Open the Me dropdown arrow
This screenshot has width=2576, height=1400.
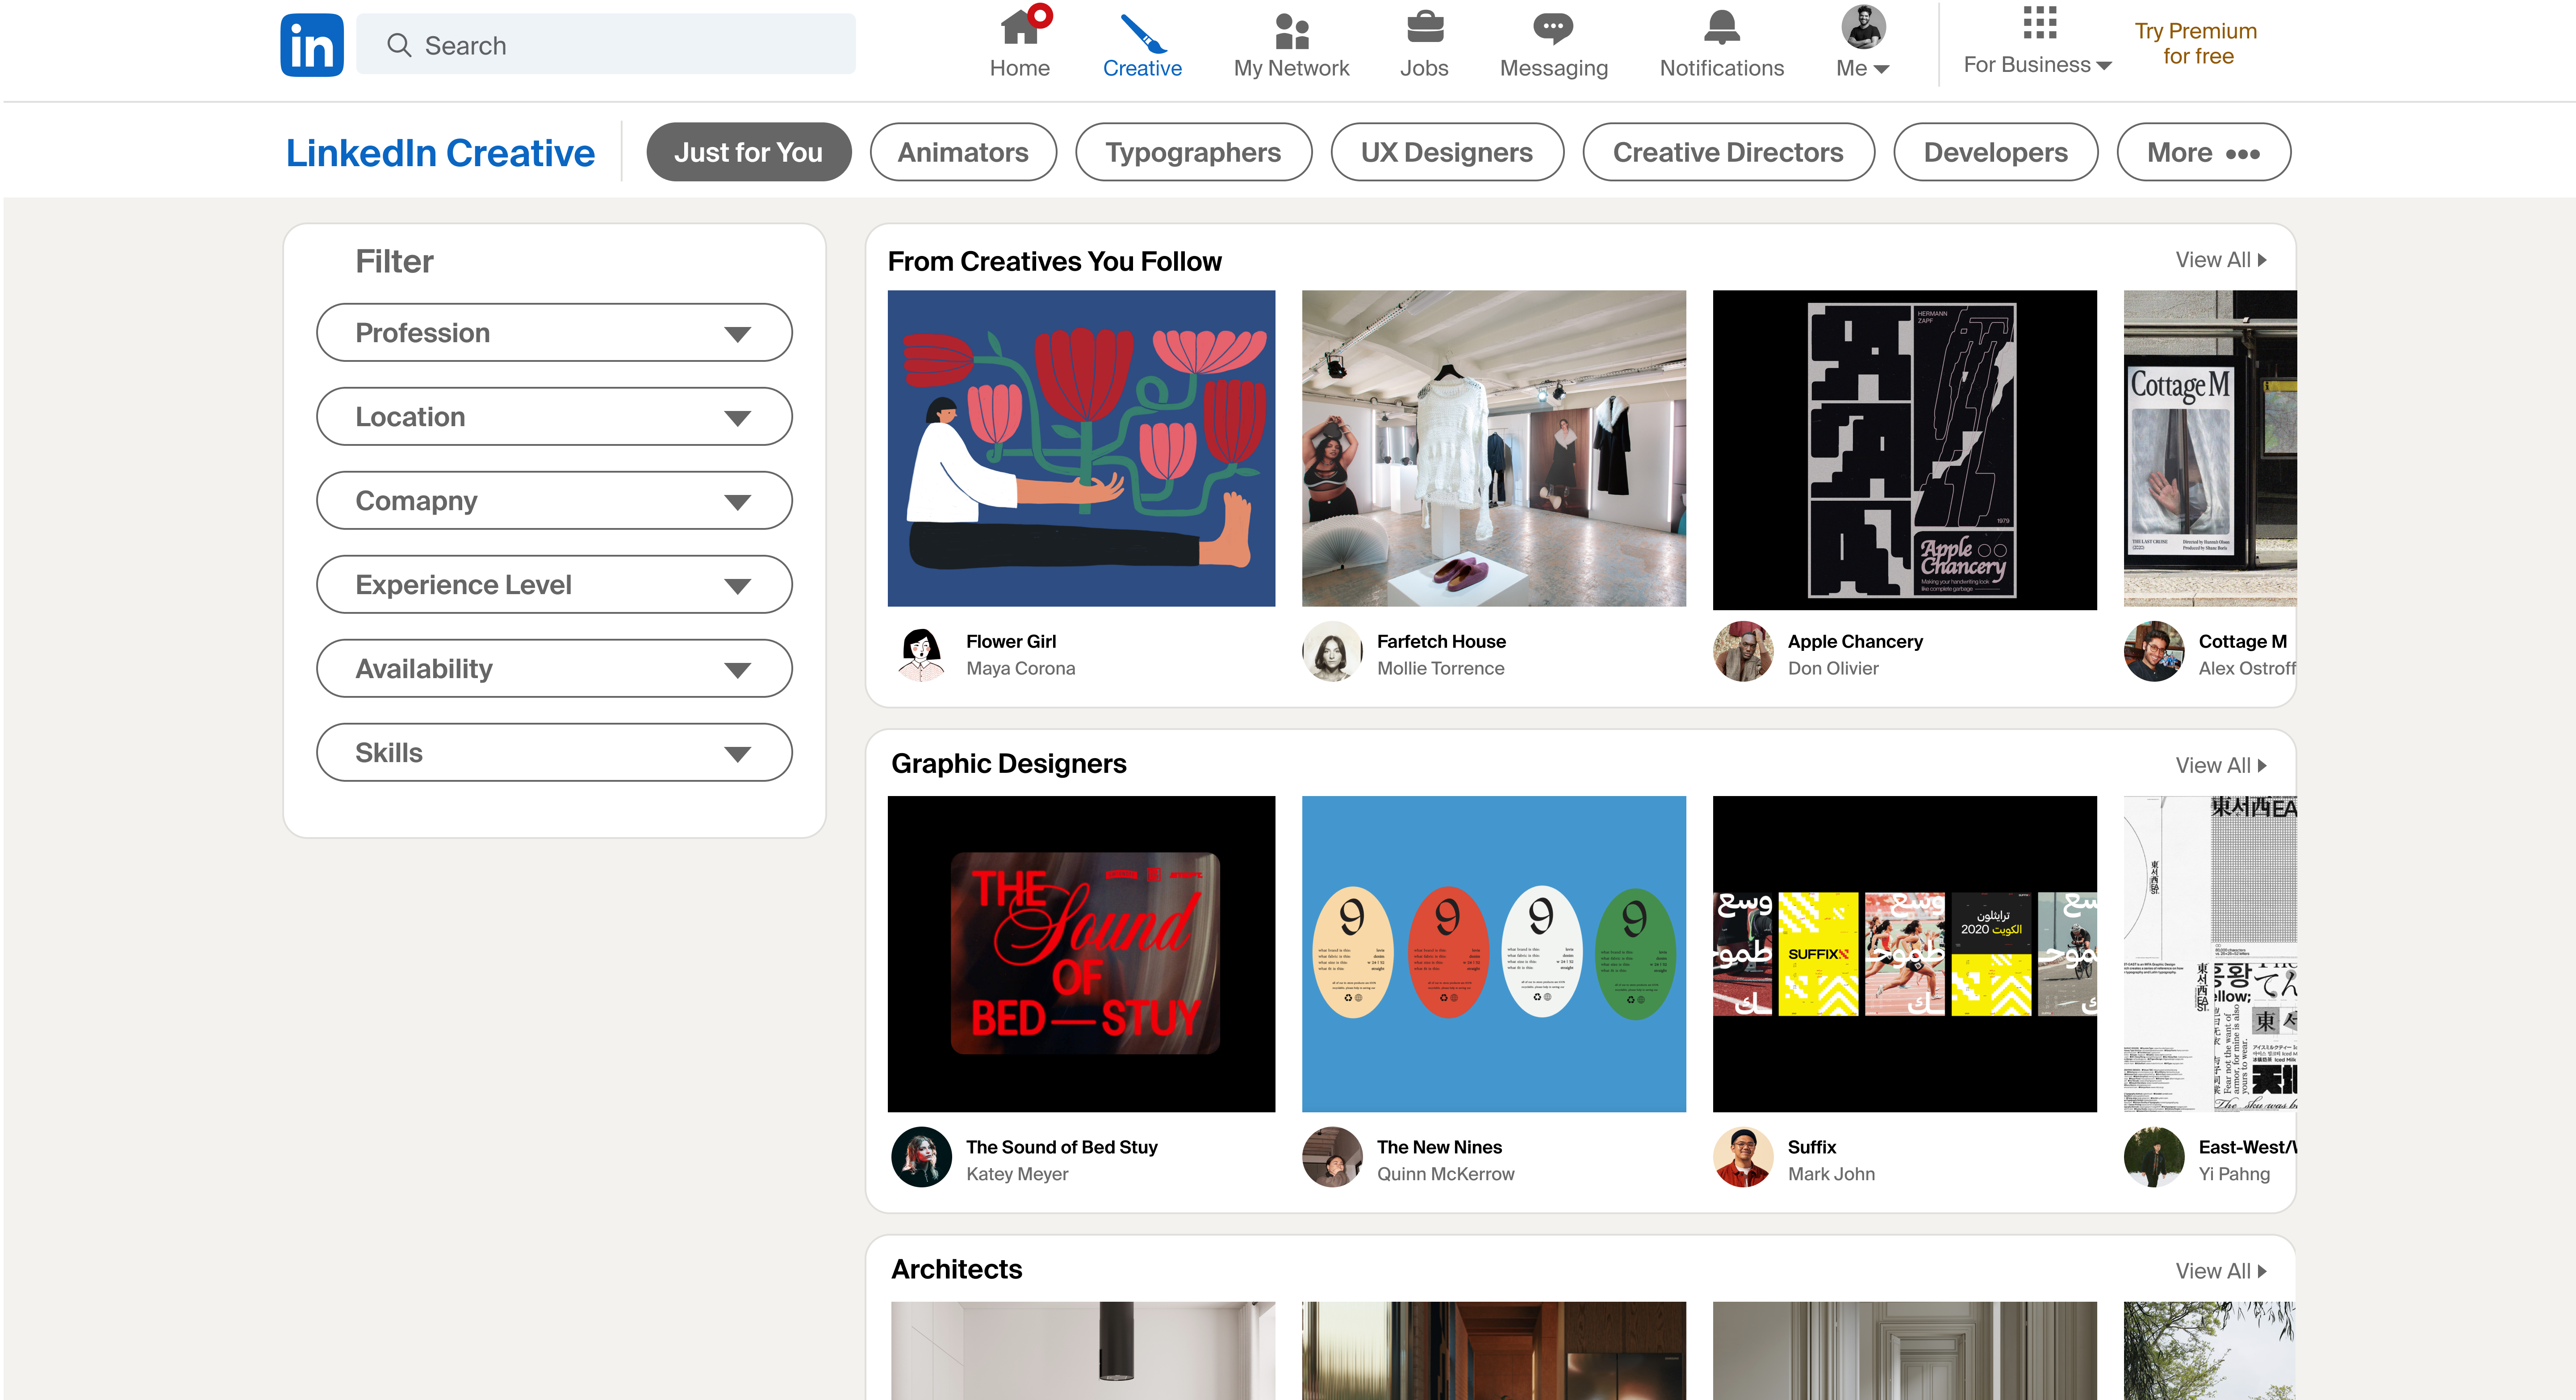[x=1881, y=69]
